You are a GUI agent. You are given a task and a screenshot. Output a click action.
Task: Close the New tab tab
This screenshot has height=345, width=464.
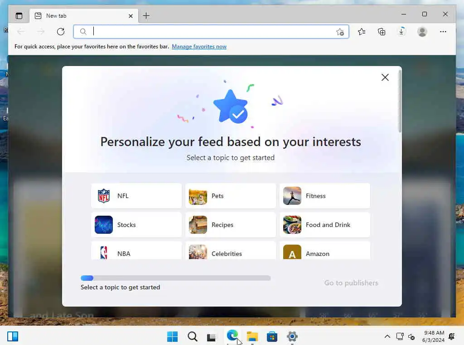point(130,16)
